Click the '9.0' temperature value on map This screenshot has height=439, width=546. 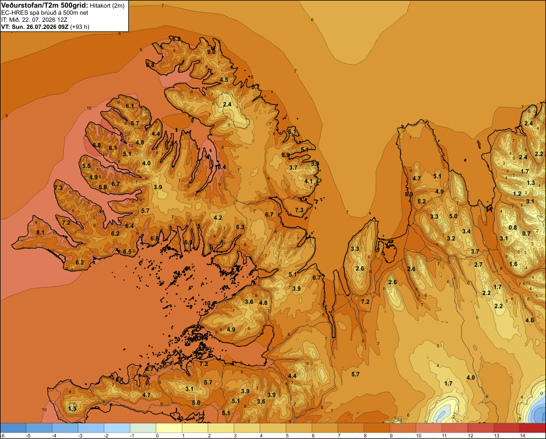pos(211,52)
